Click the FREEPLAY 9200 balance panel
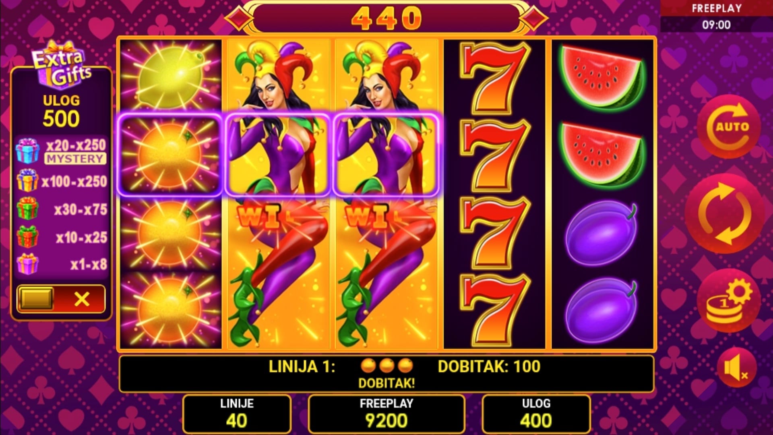This screenshot has height=435, width=773. [x=386, y=414]
